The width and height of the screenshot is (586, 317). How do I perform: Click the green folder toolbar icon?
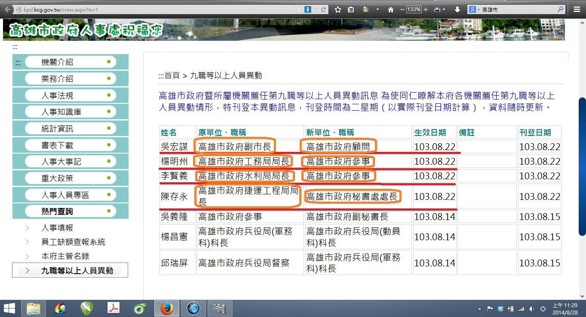click(366, 9)
